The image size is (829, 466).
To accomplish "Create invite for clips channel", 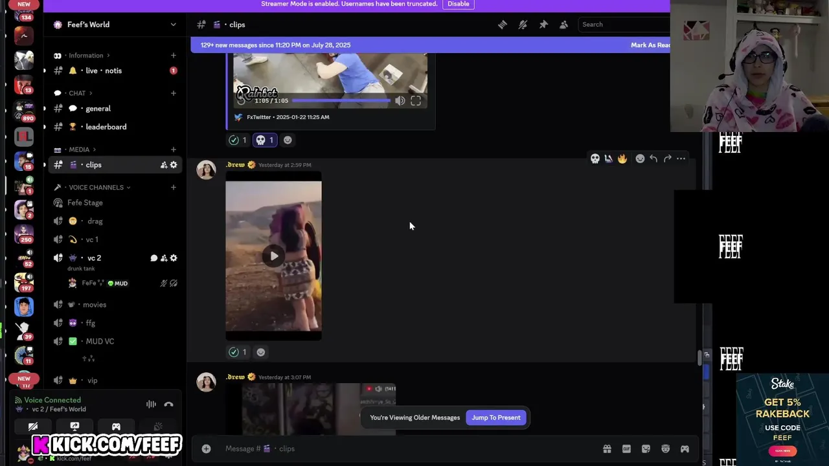I will click(163, 165).
